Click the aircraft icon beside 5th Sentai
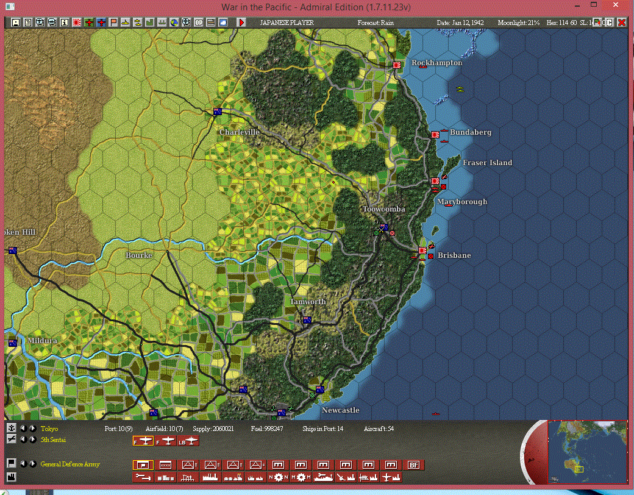634x495 pixels. [12, 439]
